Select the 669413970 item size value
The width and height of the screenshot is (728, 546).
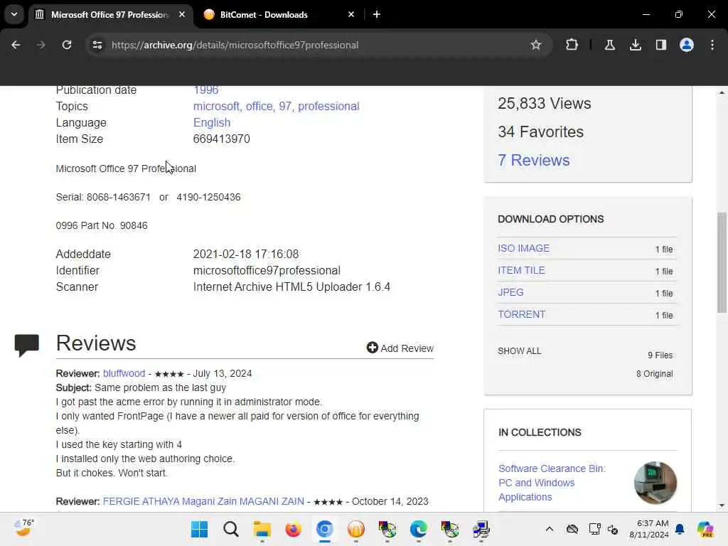pyautogui.click(x=222, y=139)
